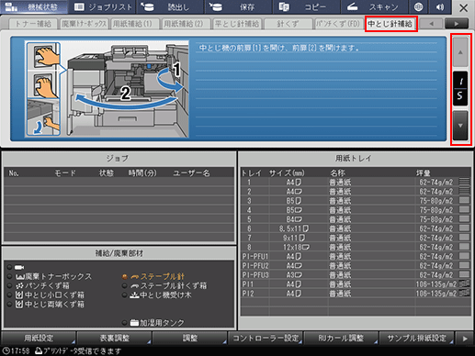
Task: Open the ジョブリスト job list
Action: (103, 7)
